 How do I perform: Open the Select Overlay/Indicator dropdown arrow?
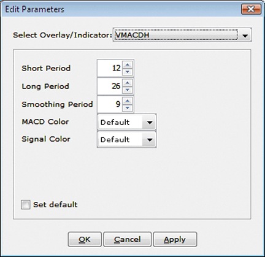(245, 36)
